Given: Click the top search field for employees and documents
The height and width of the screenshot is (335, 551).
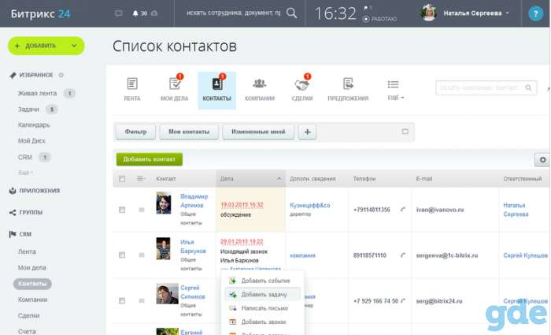Looking at the screenshot, I should point(233,13).
